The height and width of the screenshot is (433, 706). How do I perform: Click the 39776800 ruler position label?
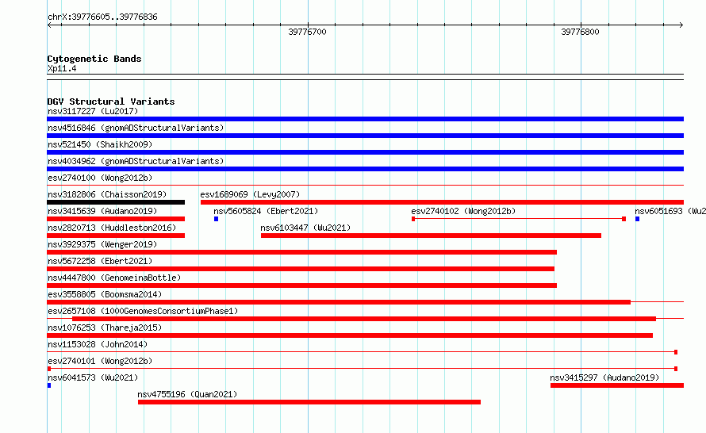[580, 32]
